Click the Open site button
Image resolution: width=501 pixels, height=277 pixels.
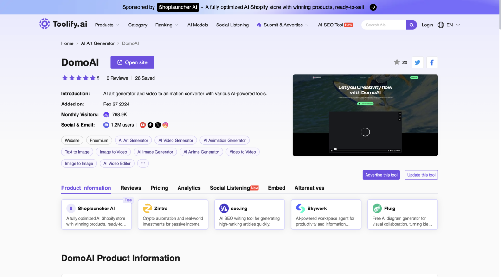pos(132,62)
